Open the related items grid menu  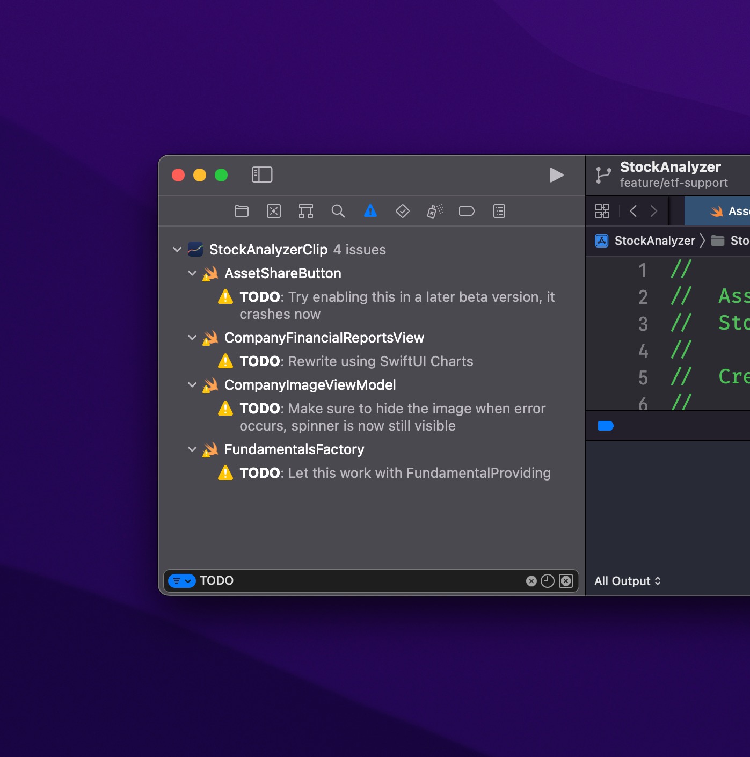click(x=602, y=211)
